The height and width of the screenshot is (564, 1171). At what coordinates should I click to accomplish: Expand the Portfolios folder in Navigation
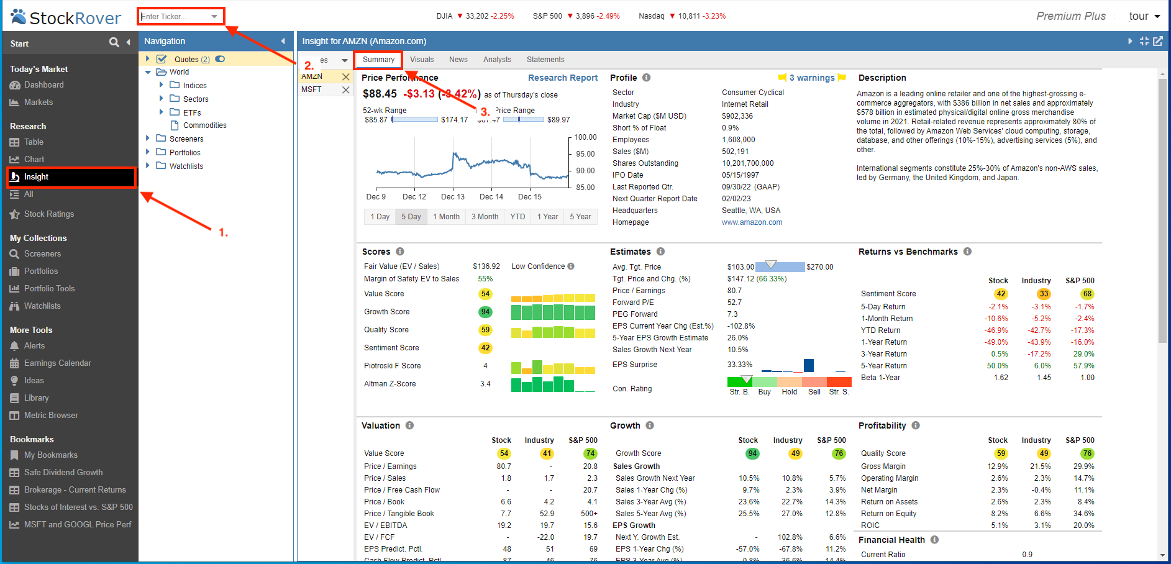[x=147, y=152]
